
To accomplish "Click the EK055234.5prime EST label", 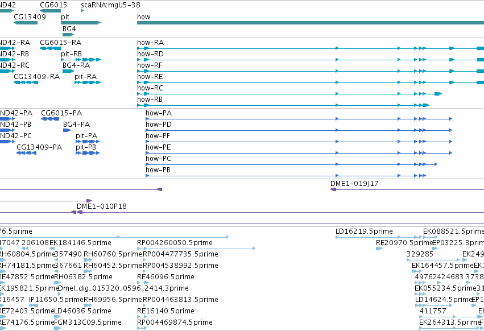I will coord(445,288).
